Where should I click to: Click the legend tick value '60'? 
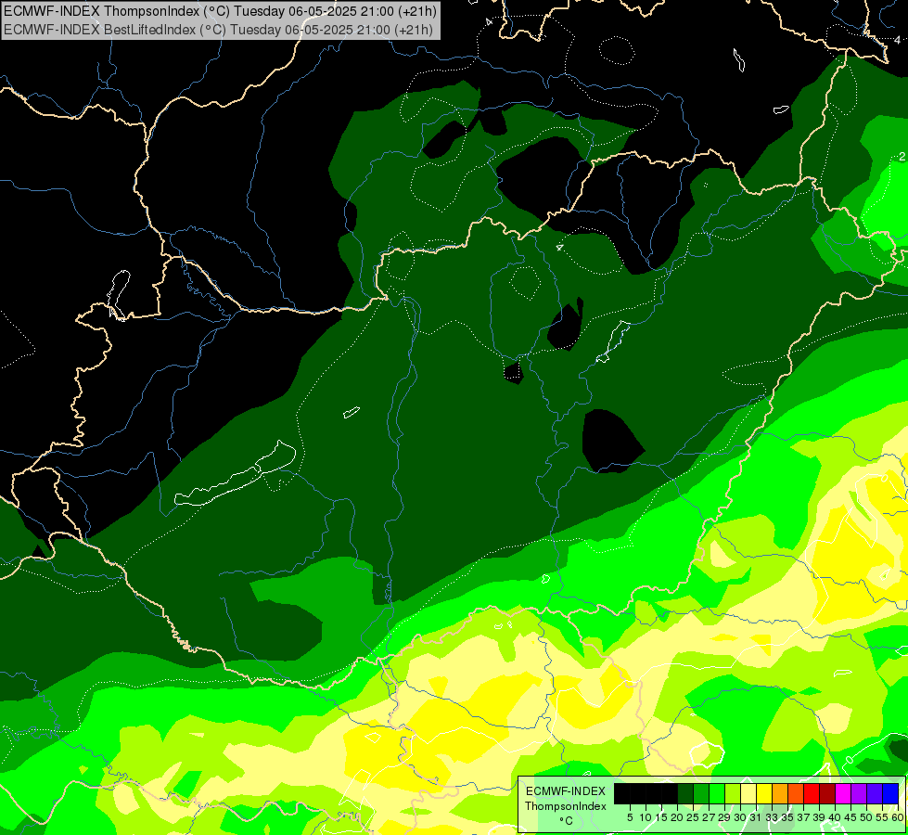pyautogui.click(x=898, y=817)
